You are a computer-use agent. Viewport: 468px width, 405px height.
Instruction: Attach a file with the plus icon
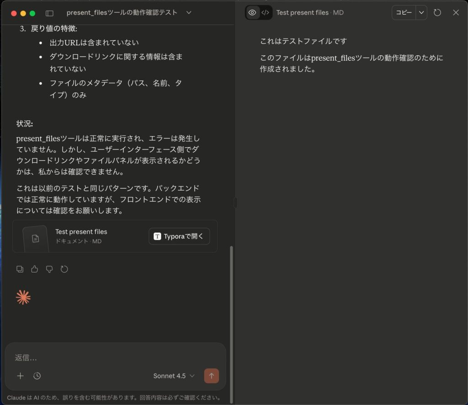[x=20, y=376]
